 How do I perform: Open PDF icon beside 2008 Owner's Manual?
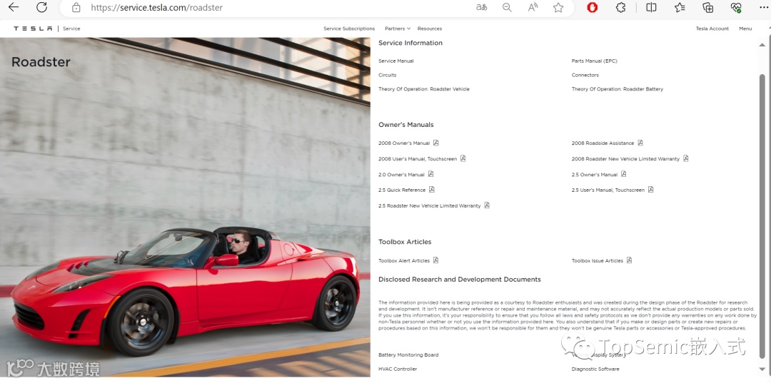click(x=435, y=143)
